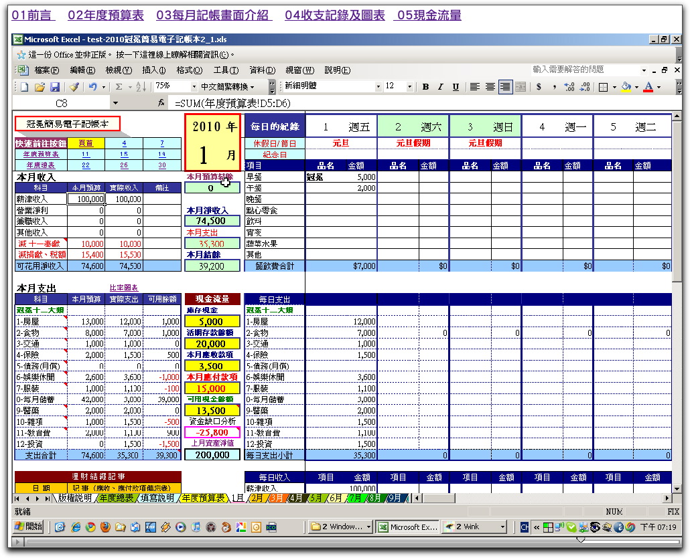Click the first sheet navigation arrow
The width and height of the screenshot is (690, 558).
(x=17, y=498)
